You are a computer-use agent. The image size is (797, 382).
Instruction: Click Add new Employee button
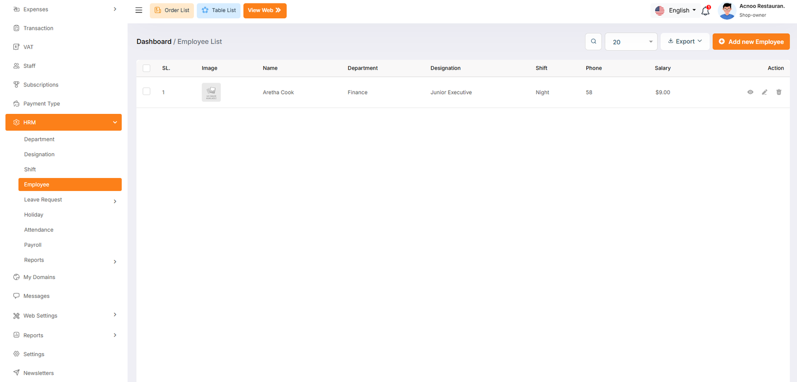751,42
